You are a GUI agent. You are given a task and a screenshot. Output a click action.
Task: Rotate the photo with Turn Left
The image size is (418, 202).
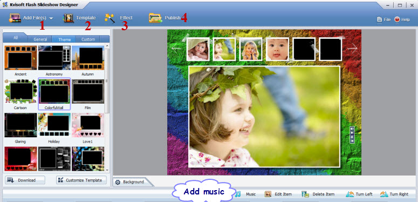(359, 194)
